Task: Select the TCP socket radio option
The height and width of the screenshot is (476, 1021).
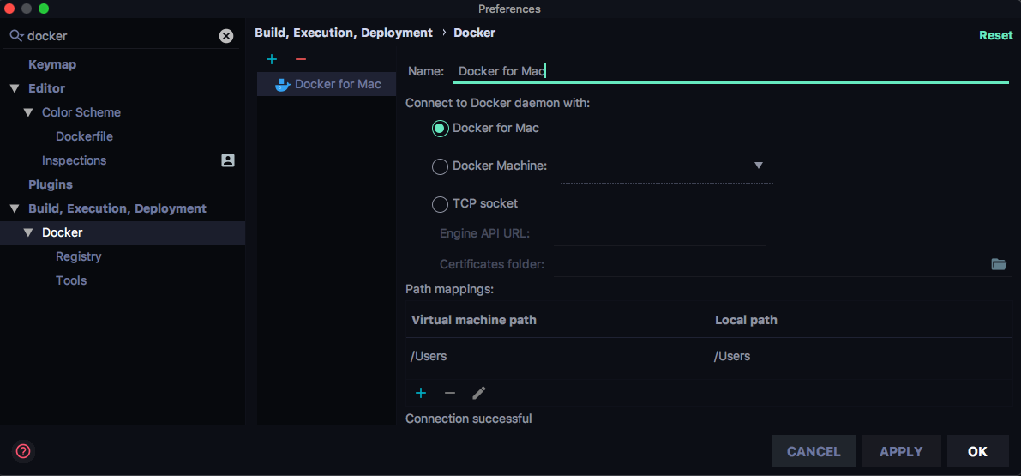Action: (441, 204)
